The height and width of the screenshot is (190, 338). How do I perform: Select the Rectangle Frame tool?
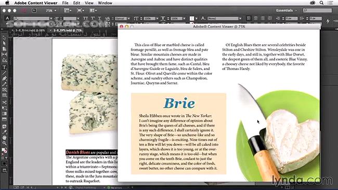point(4,90)
